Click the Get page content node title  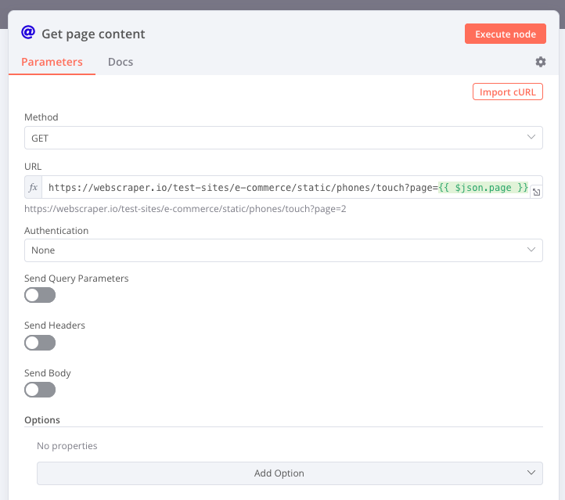pos(93,34)
